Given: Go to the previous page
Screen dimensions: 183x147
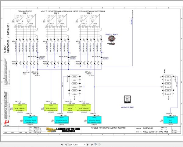Looking at the screenshot, I should 66,145.
